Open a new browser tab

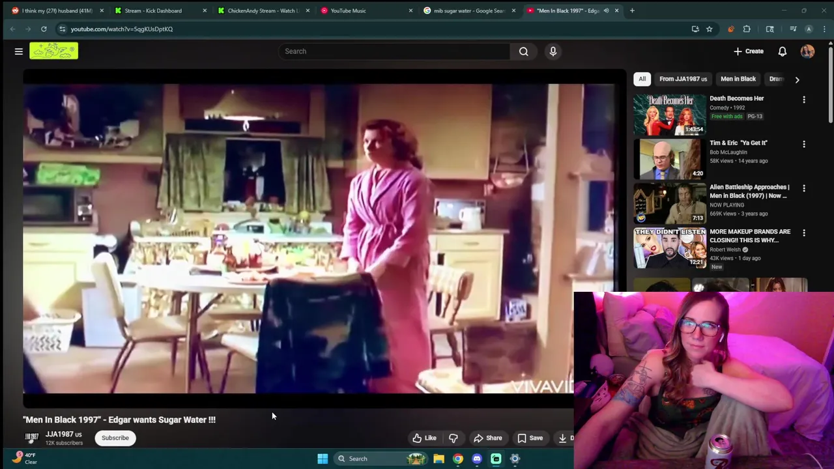[632, 10]
